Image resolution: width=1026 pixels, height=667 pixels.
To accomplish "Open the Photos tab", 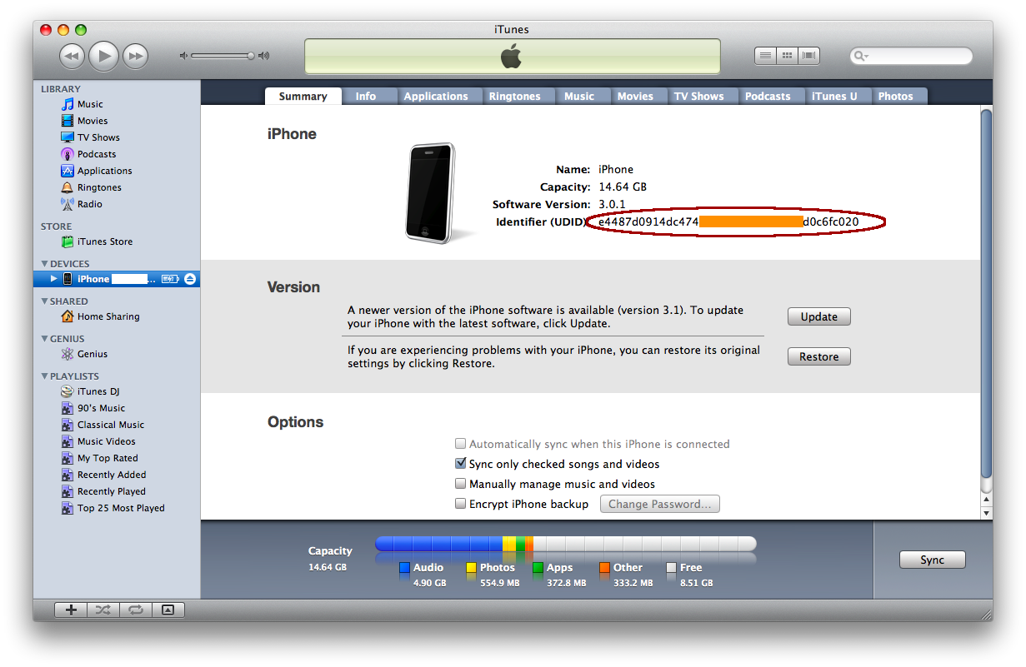I will [895, 97].
